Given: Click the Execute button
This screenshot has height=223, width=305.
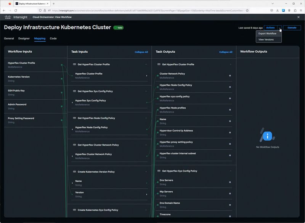Looking at the screenshot, I should pos(292,27).
